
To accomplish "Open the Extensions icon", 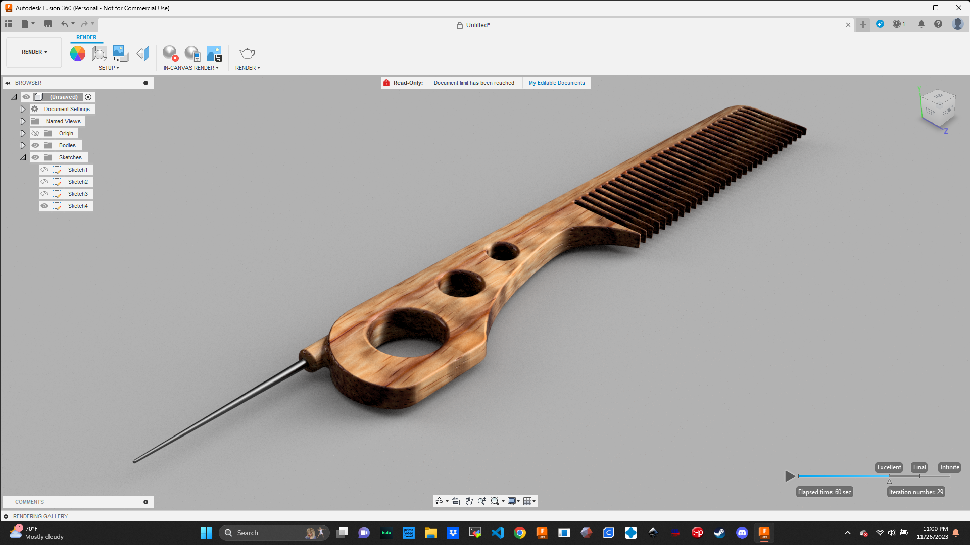I will pyautogui.click(x=880, y=24).
